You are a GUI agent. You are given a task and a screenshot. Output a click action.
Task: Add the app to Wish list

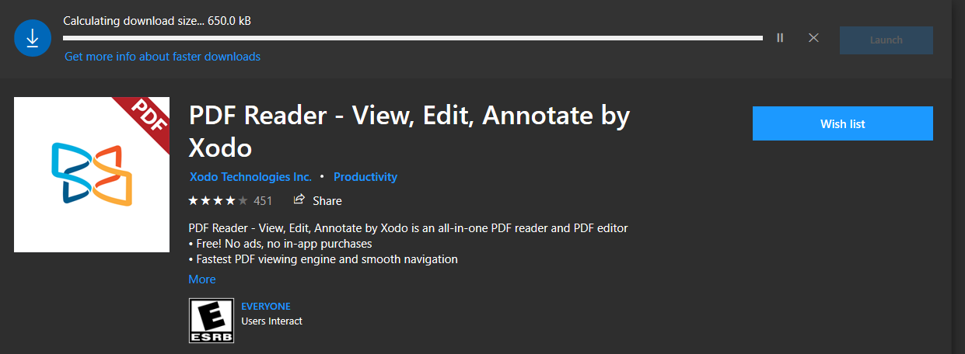pos(843,124)
